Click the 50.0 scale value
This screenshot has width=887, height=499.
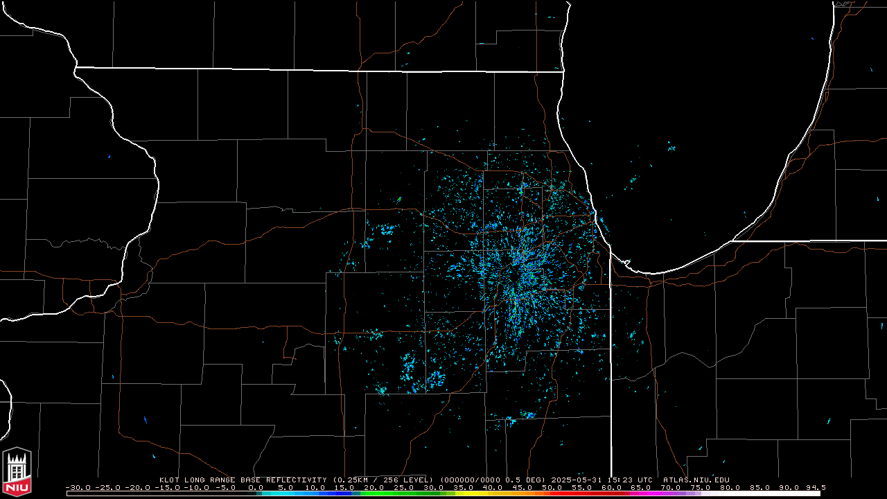[x=552, y=487]
